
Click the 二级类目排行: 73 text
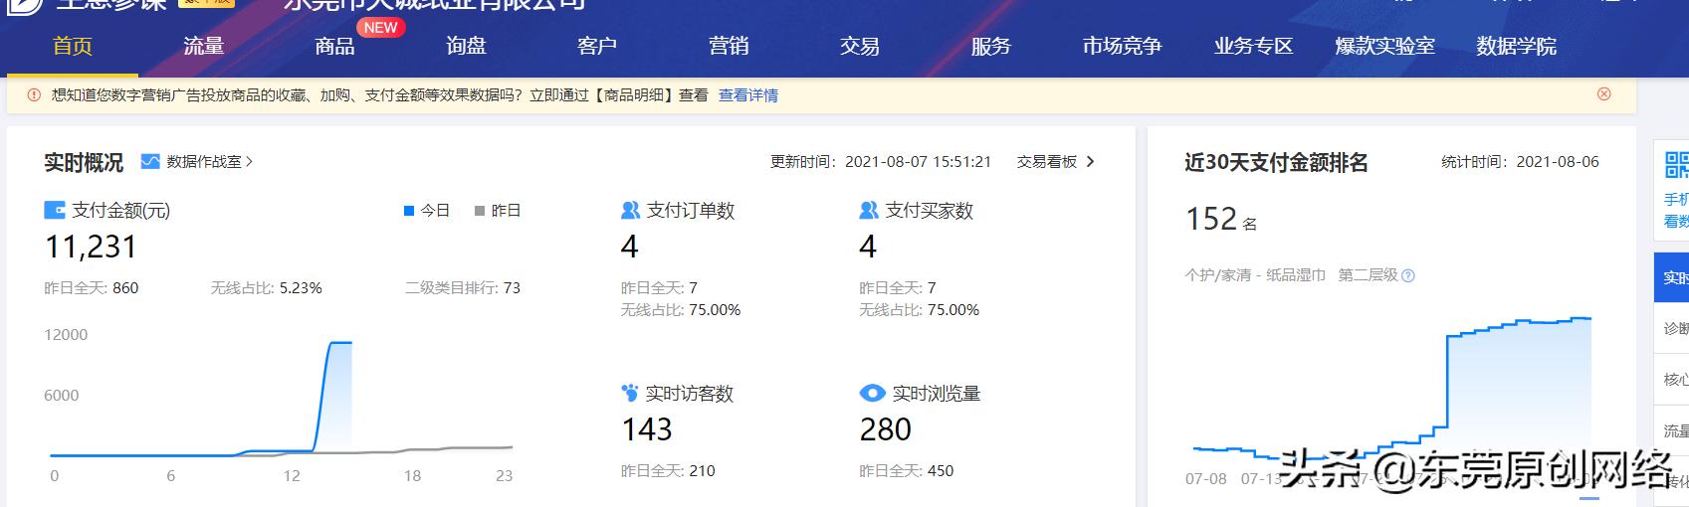463,288
